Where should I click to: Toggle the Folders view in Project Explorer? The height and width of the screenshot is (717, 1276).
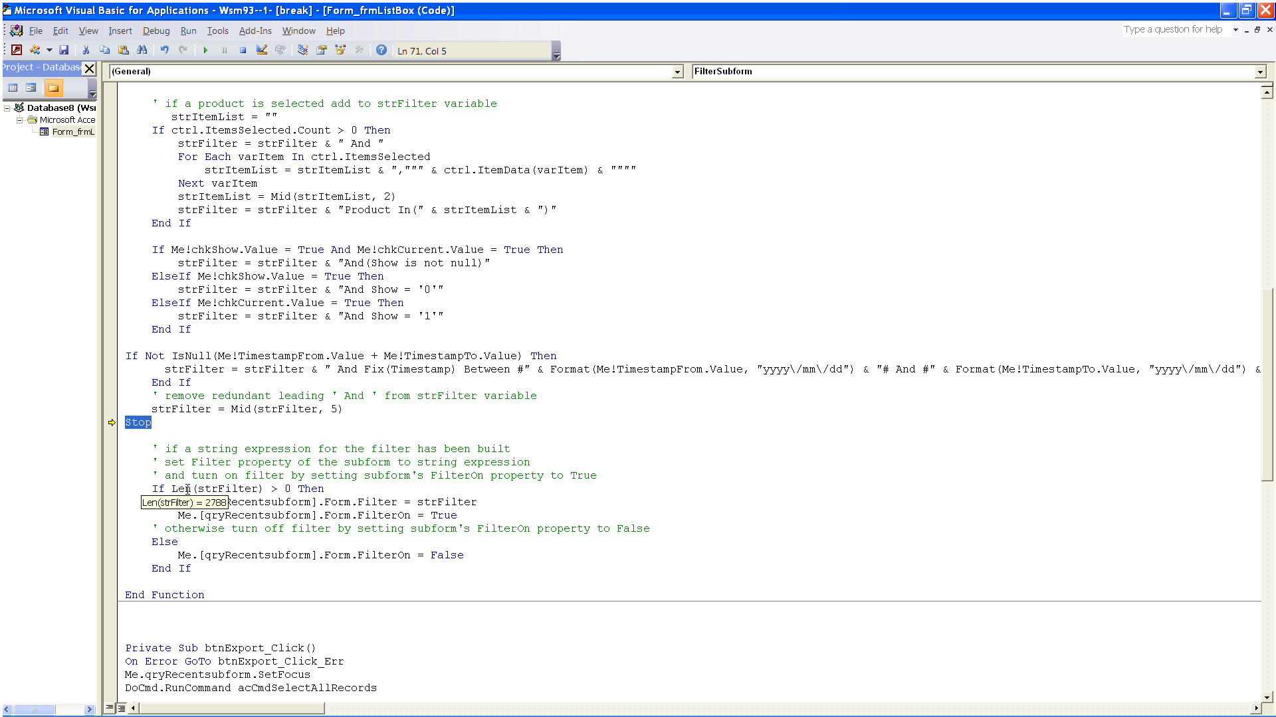pyautogui.click(x=53, y=88)
